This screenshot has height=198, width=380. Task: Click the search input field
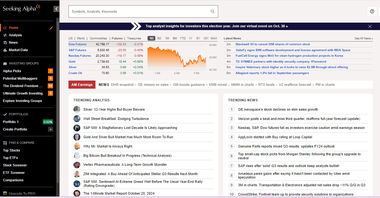point(143,11)
